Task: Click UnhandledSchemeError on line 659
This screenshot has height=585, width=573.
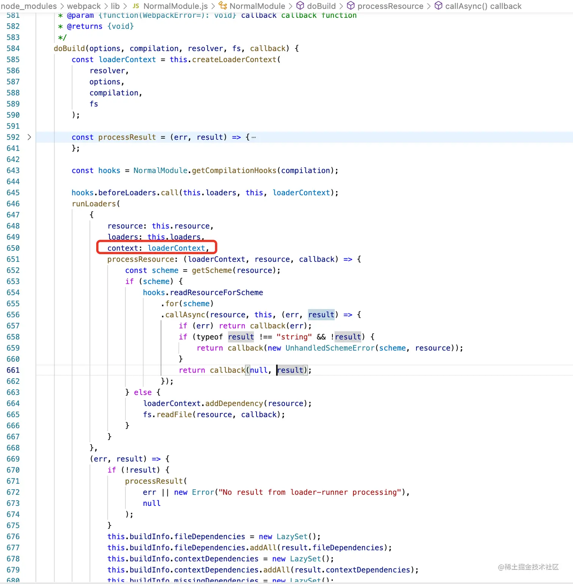Action: pyautogui.click(x=330, y=348)
